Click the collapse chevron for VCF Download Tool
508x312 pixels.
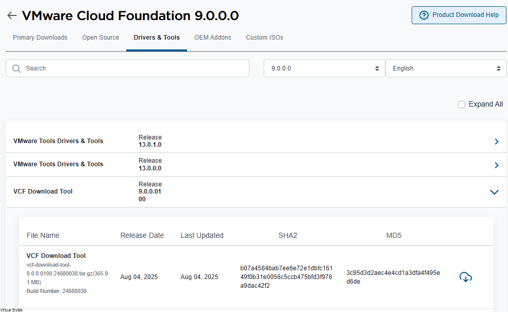[x=494, y=192]
